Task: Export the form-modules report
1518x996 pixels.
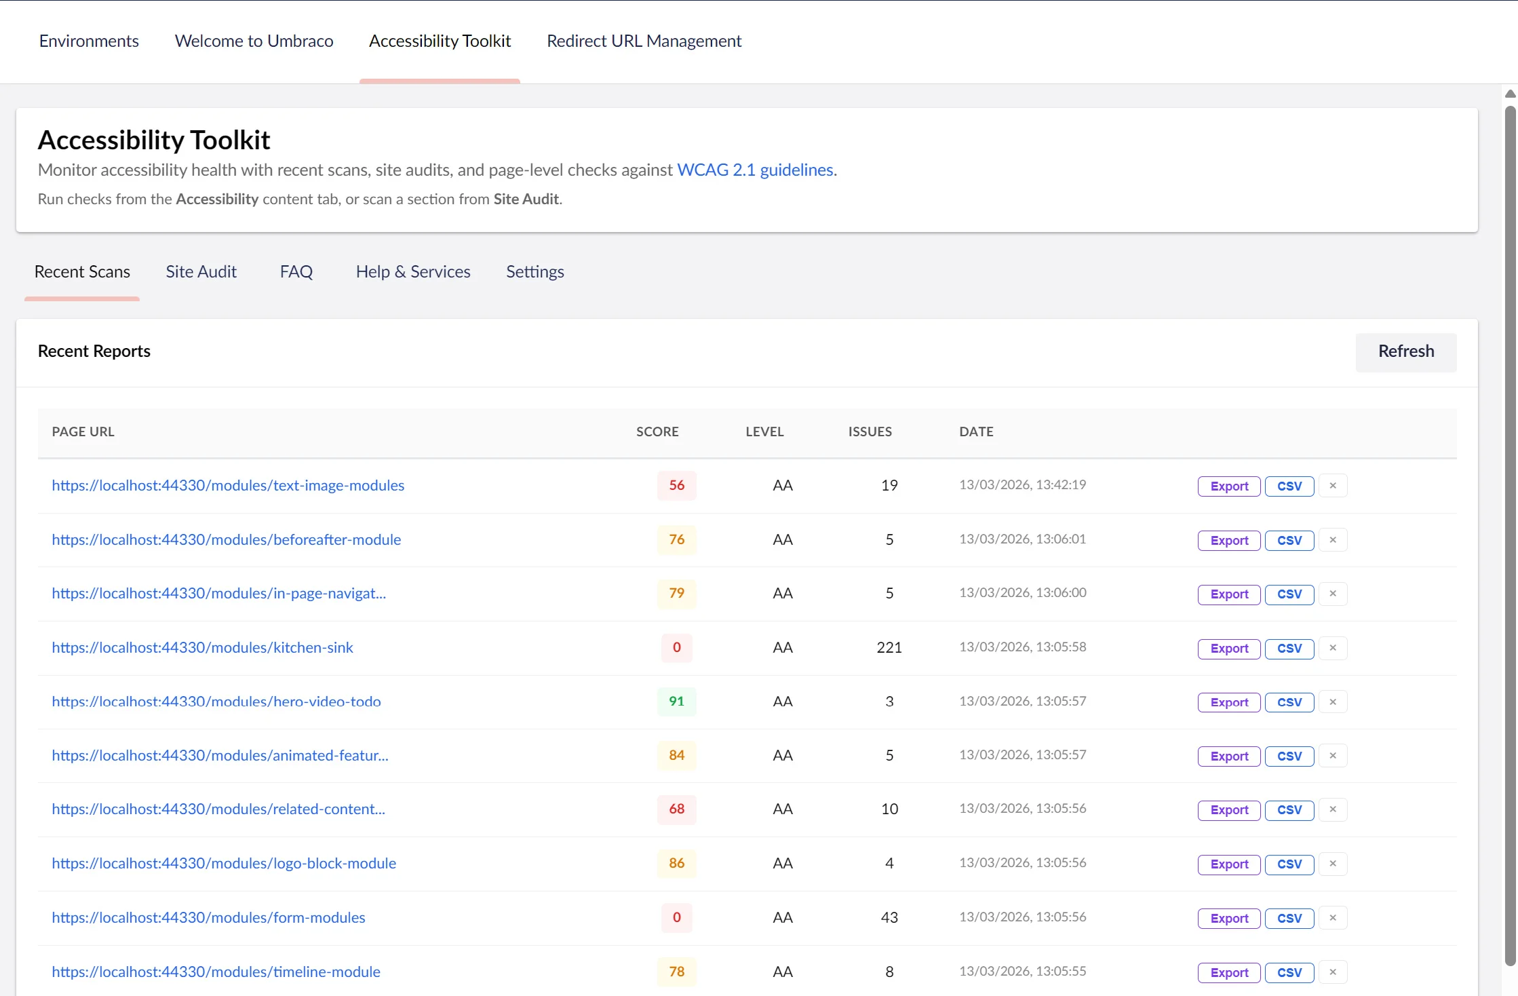Action: (x=1229, y=919)
